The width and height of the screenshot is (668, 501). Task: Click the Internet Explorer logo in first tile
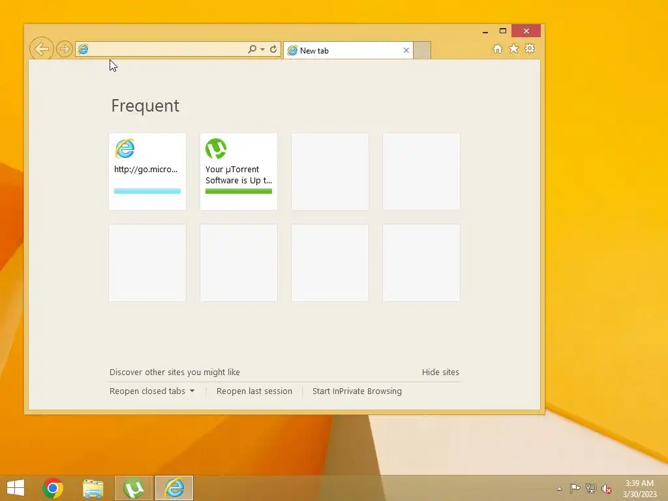[x=125, y=149]
